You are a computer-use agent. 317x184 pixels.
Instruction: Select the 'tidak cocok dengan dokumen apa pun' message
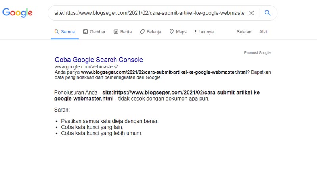point(164,99)
